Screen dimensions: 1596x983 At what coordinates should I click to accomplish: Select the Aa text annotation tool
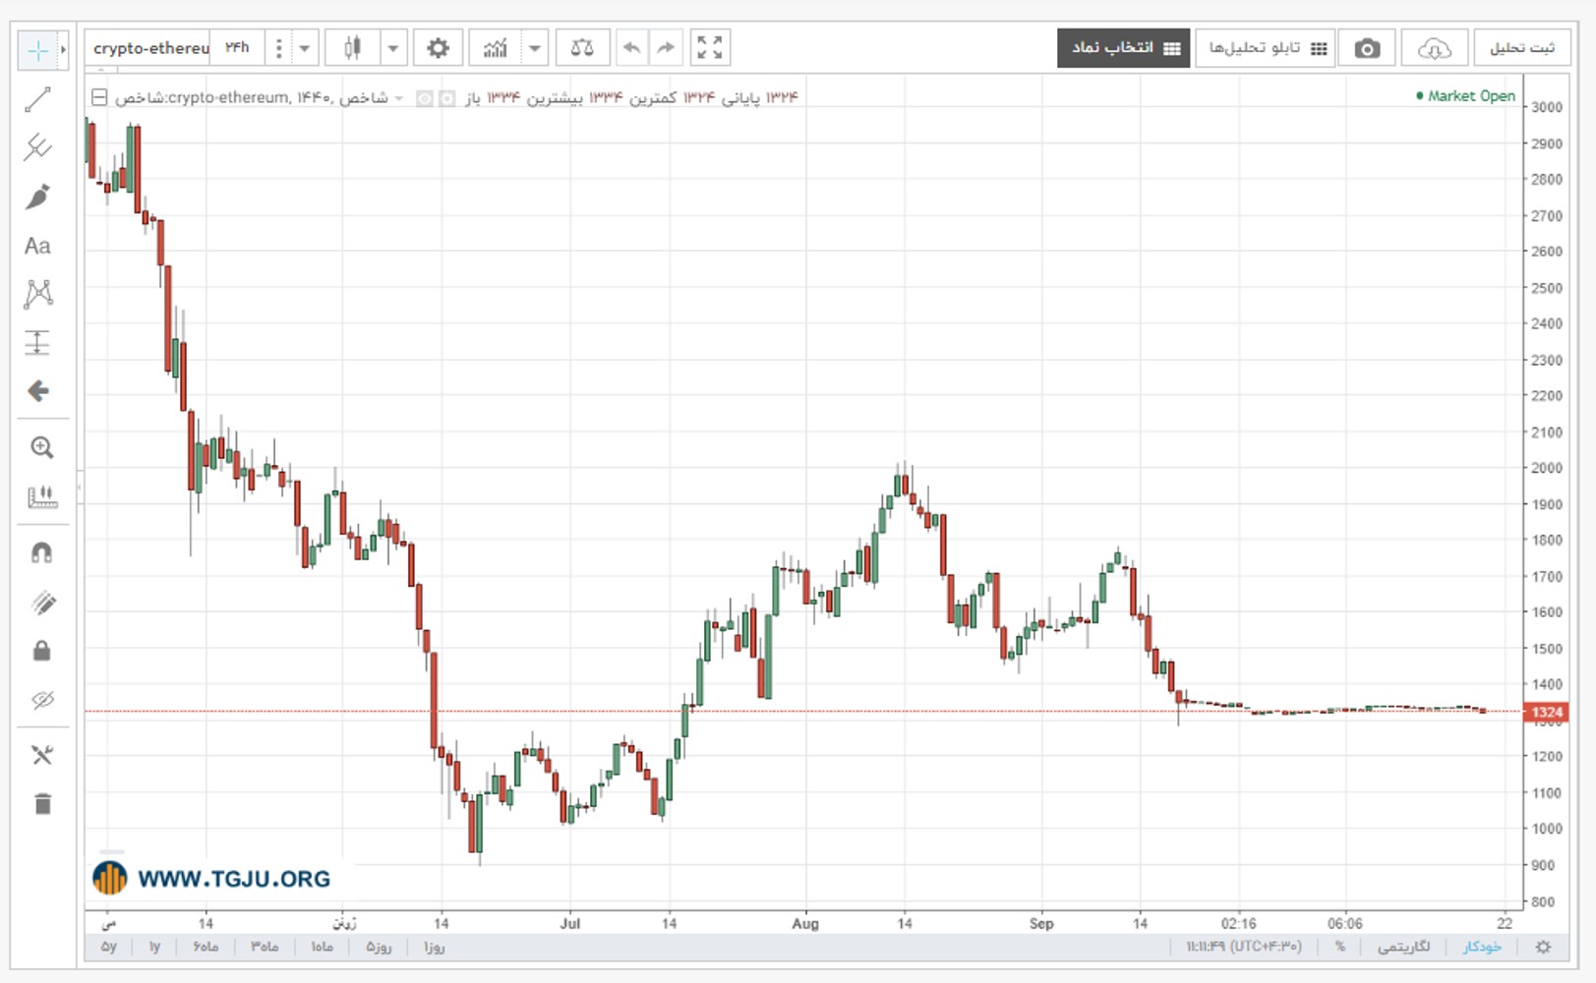38,246
